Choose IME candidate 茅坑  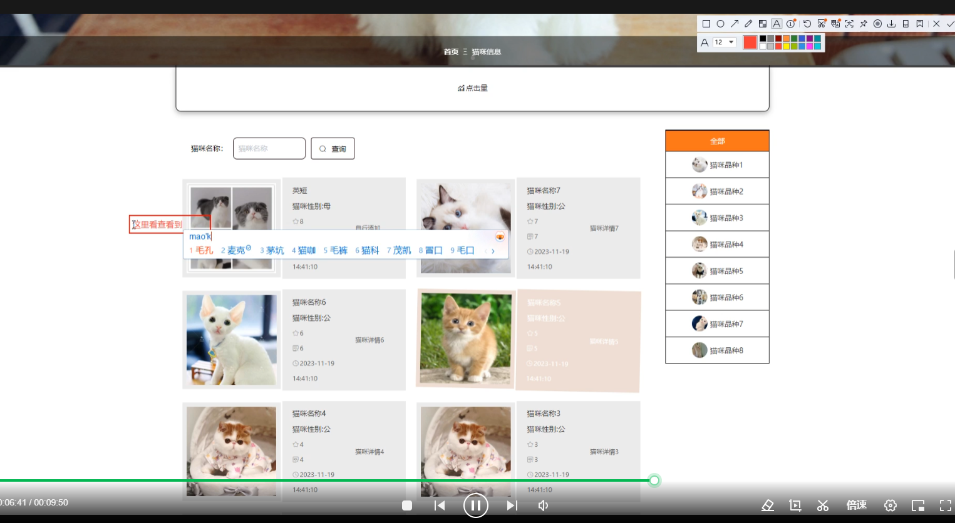[272, 250]
